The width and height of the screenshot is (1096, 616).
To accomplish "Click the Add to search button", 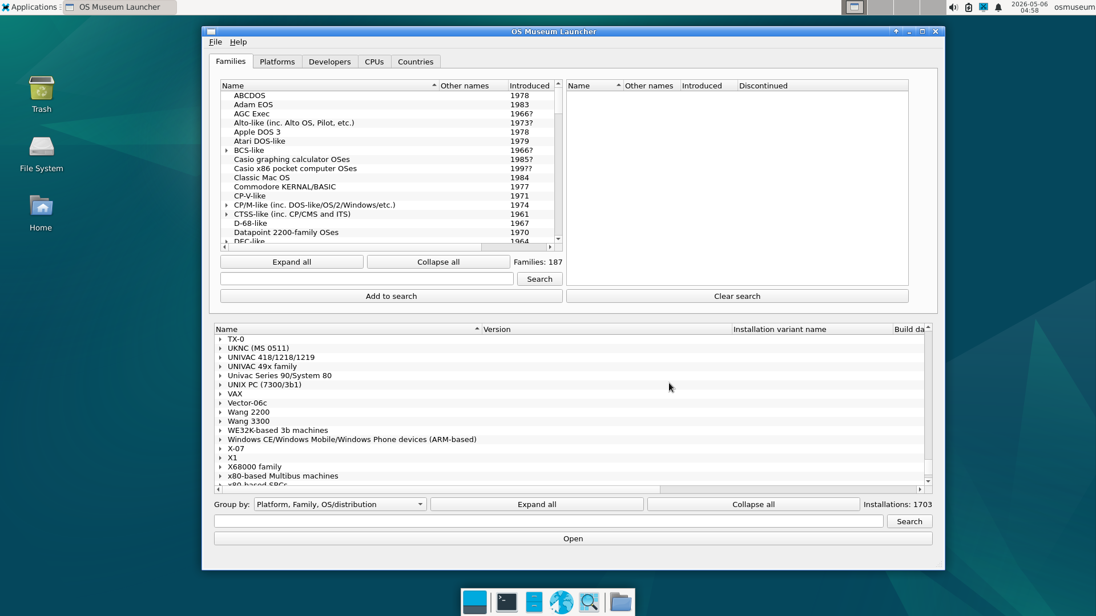I will 391,297.
